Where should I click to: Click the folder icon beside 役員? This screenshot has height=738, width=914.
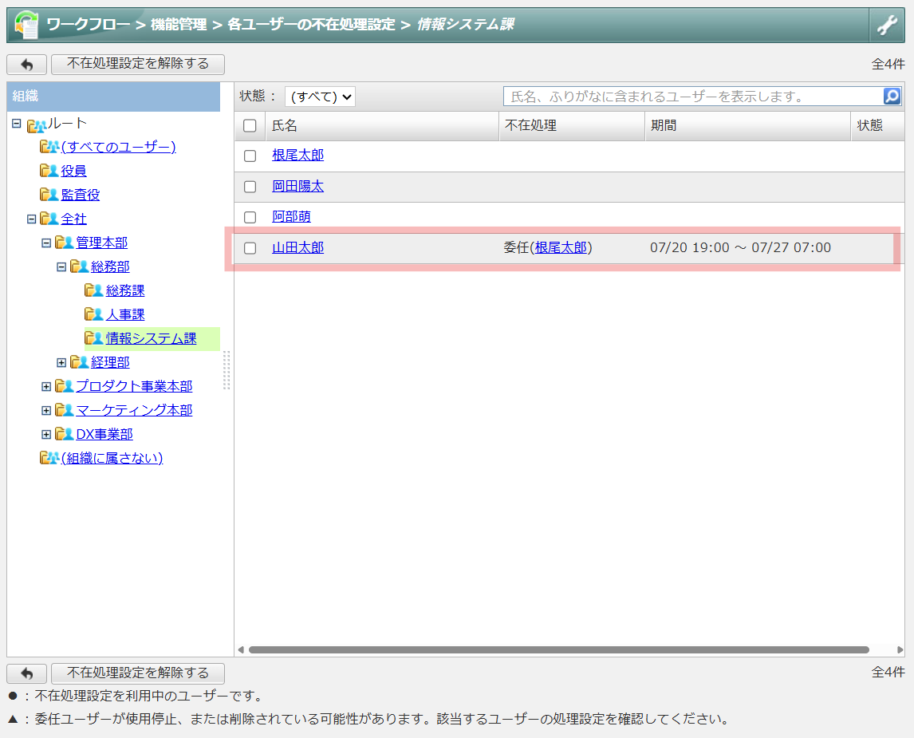pos(49,170)
